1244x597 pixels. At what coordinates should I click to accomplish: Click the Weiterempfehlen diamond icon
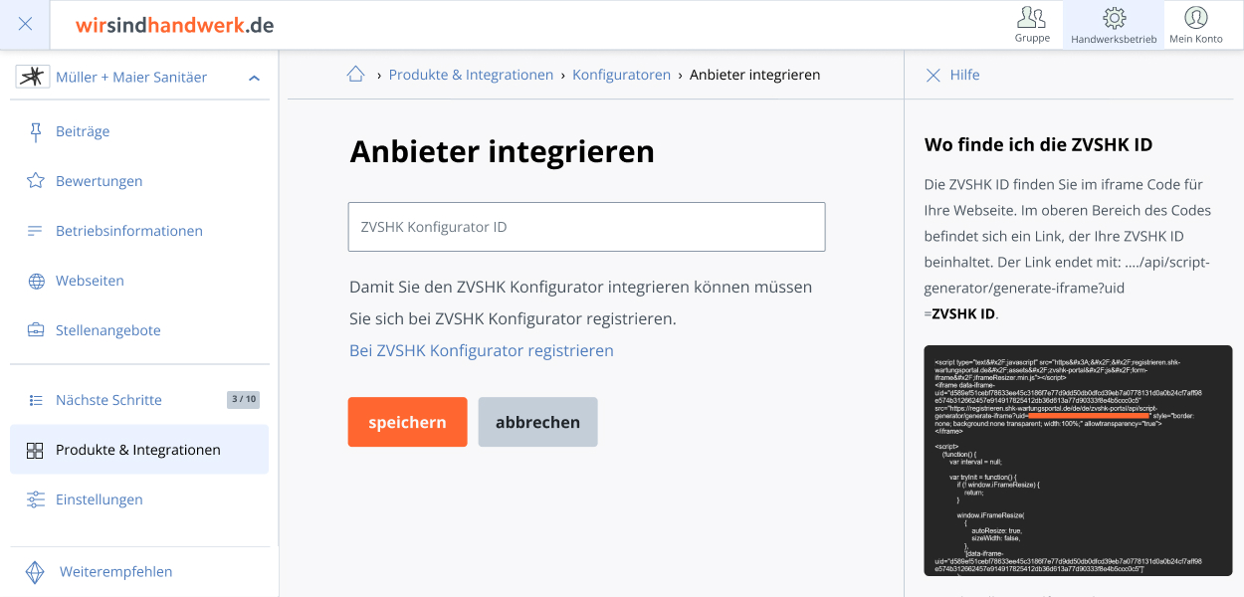[x=35, y=572]
